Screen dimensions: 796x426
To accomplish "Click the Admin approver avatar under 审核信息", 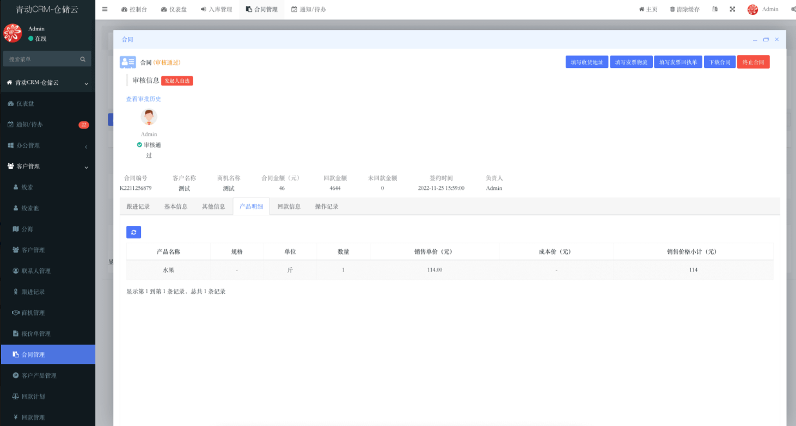I will [x=149, y=117].
